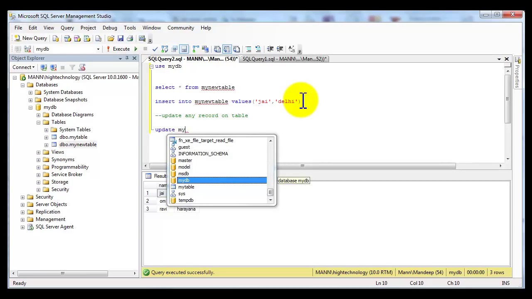Screen dimensions: 532x299
Task: Toggle Results to Grid mode button
Action: pyautogui.click(x=227, y=49)
